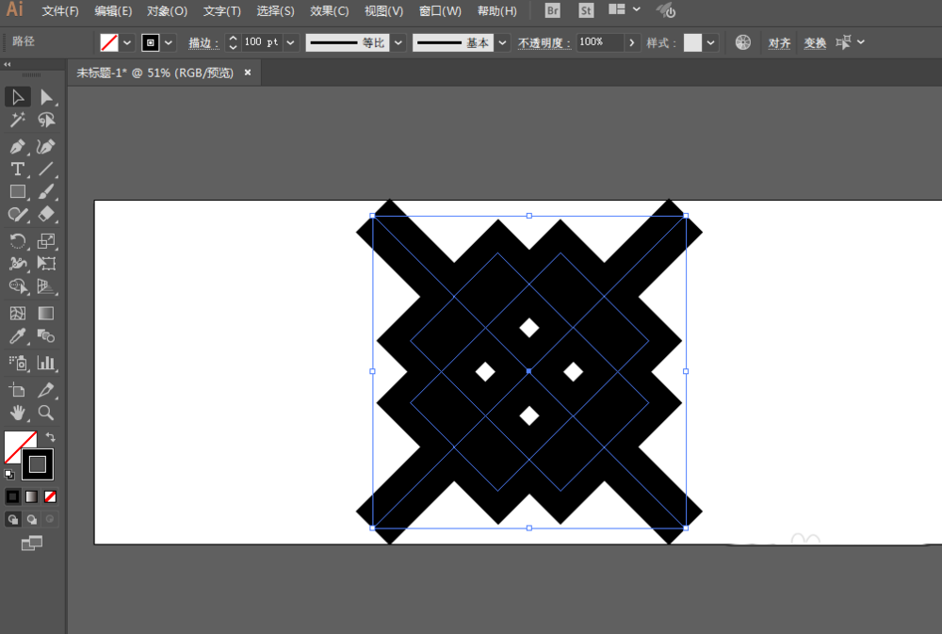The height and width of the screenshot is (634, 942).
Task: Select the Rectangle tool
Action: coord(17,191)
